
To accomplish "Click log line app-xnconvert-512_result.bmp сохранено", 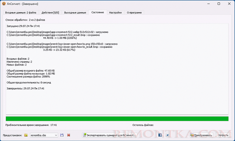I will click(53, 35).
